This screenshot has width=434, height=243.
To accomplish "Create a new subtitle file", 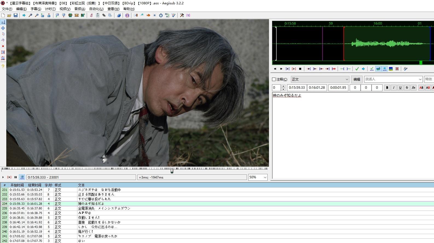I will (x=3, y=15).
